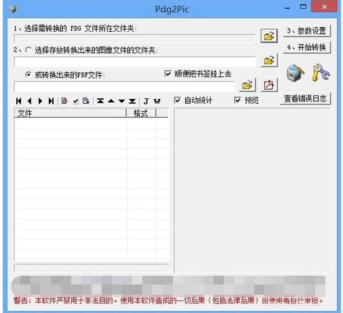Minimize the Pdg2Pic window
Viewport: 343px width, 313px height.
[x=287, y=8]
